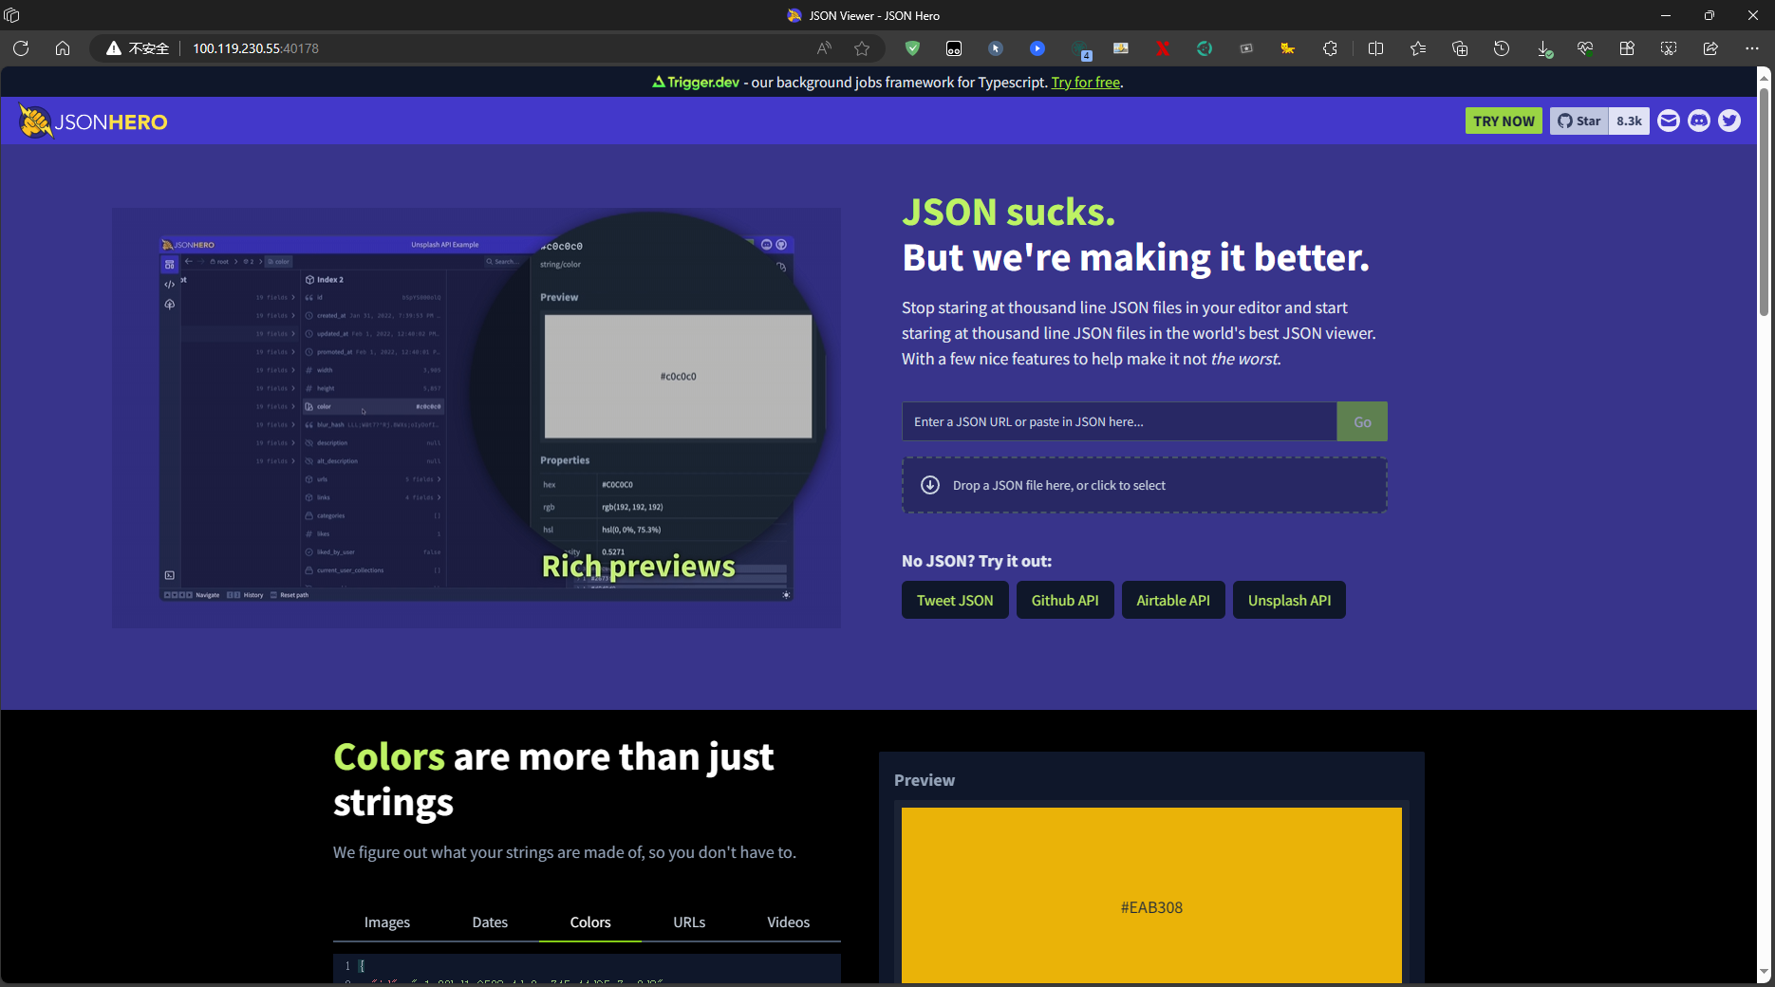The height and width of the screenshot is (987, 1775).
Task: Go to browser home page icon
Action: [63, 48]
